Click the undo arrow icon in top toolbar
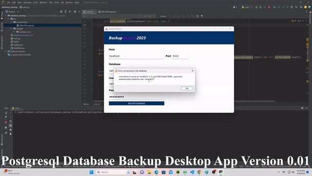The image size is (312, 176). point(296,7)
